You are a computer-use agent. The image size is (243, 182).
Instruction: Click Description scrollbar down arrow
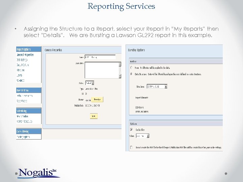[120, 76]
